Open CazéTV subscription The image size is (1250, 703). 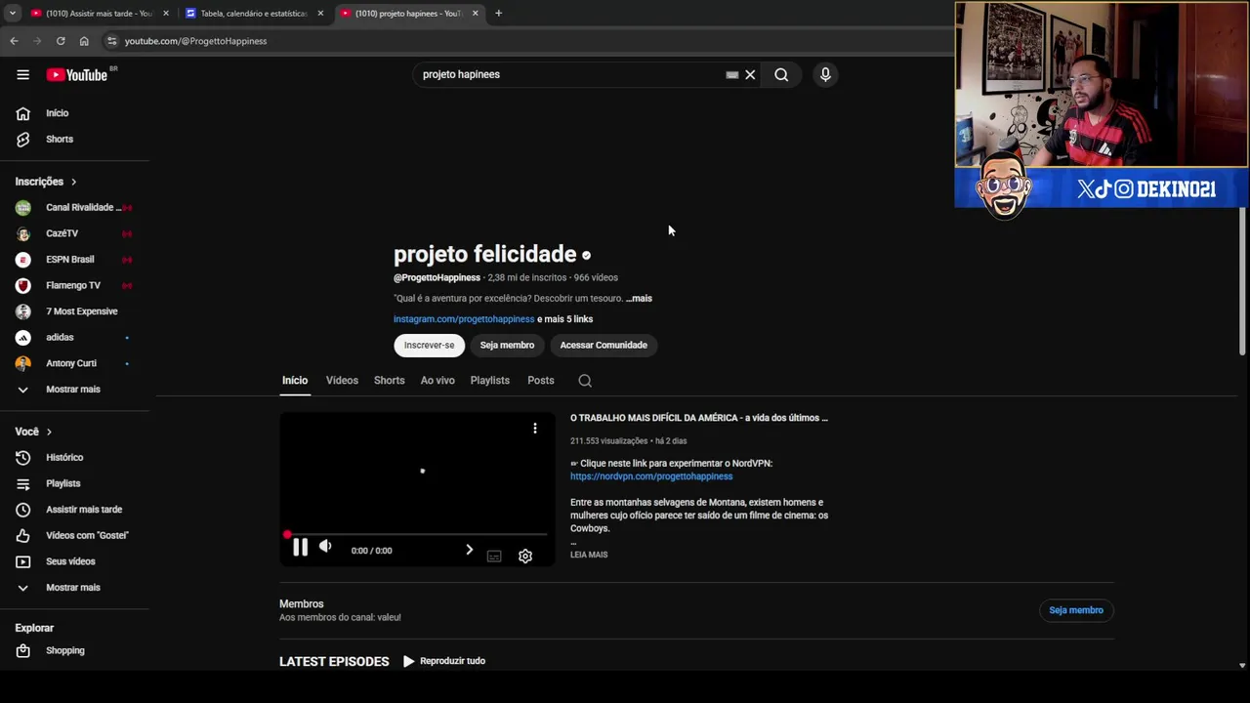point(74,233)
